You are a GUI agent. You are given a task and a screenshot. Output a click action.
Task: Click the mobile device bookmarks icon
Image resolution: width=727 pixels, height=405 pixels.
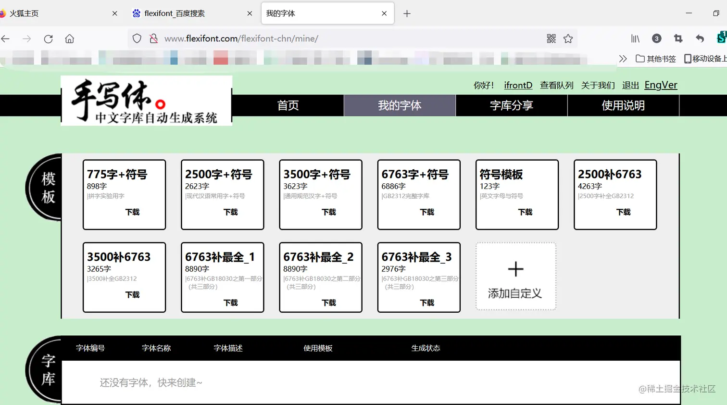[x=689, y=59]
